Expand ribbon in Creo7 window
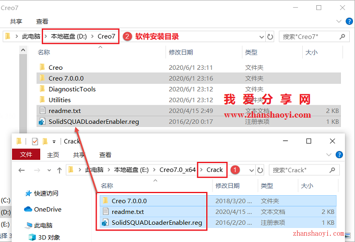 pyautogui.click(x=339, y=21)
